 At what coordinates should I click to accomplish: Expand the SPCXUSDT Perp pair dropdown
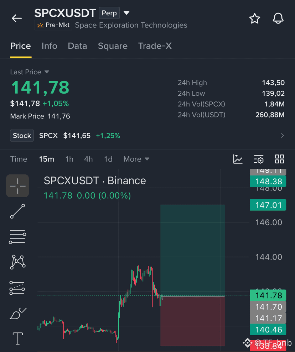pos(126,13)
